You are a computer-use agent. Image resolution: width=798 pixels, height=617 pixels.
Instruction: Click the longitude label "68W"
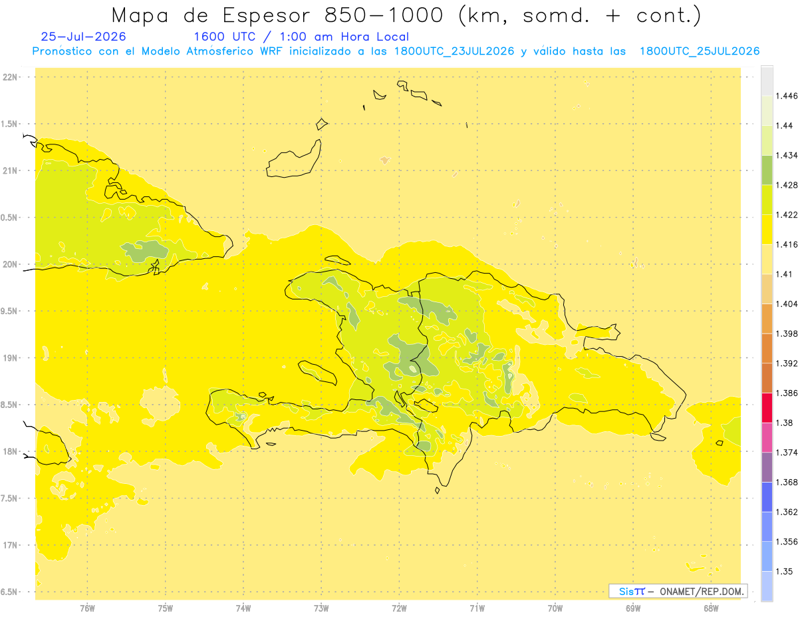711,608
